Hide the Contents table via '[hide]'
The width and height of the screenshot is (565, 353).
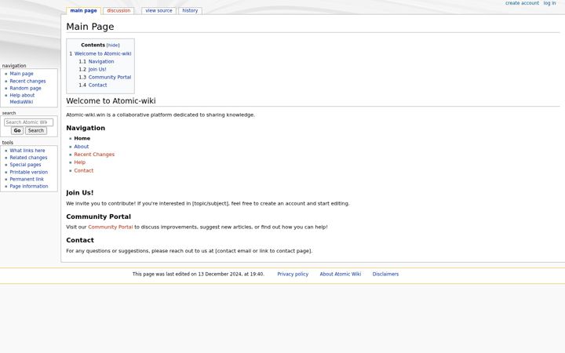point(113,45)
